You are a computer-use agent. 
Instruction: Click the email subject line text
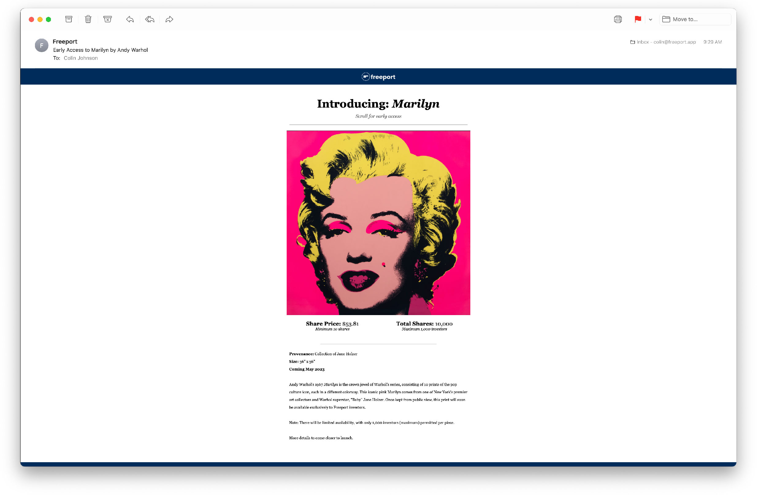point(101,50)
